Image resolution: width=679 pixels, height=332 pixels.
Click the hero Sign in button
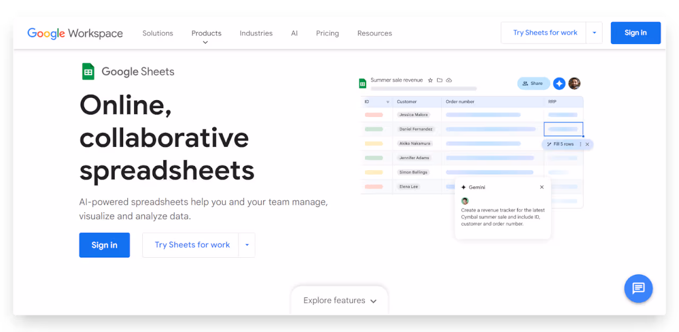pos(105,245)
